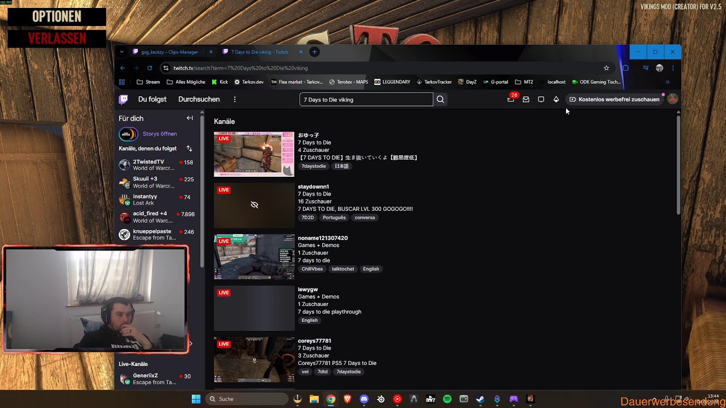Screen dimensions: 726x408
Task: Open the Twitch home logo
Action: point(123,100)
